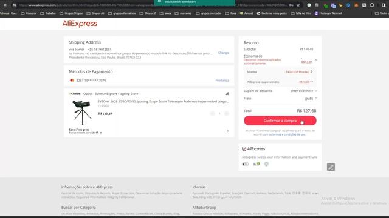Open the Grupos Shopee bookmarks folder
Viewport: 389px width, 218px height.
click(x=71, y=13)
